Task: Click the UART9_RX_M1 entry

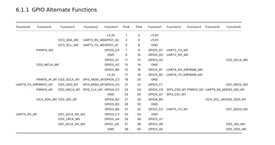Action: (x=216, y=89)
